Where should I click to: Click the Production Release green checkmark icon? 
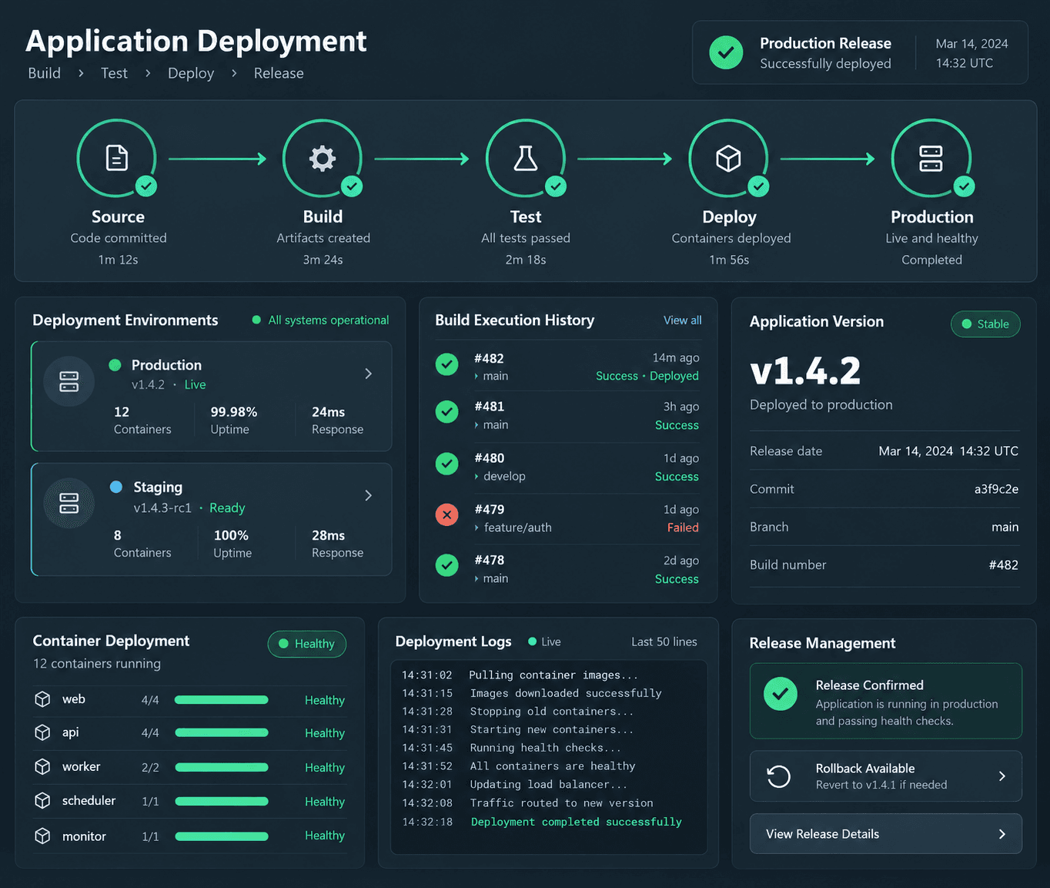coord(726,52)
